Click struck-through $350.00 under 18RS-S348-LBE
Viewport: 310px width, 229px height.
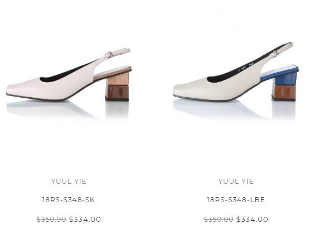click(219, 220)
